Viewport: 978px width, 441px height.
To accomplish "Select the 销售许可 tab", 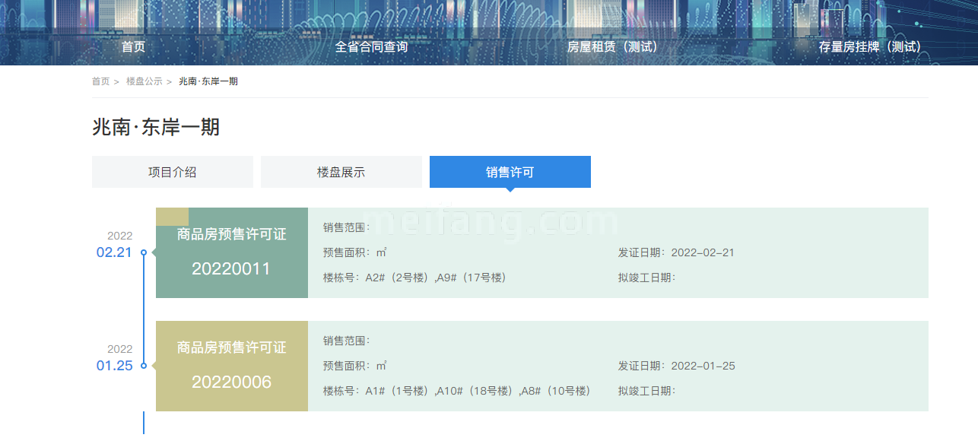I will point(510,172).
